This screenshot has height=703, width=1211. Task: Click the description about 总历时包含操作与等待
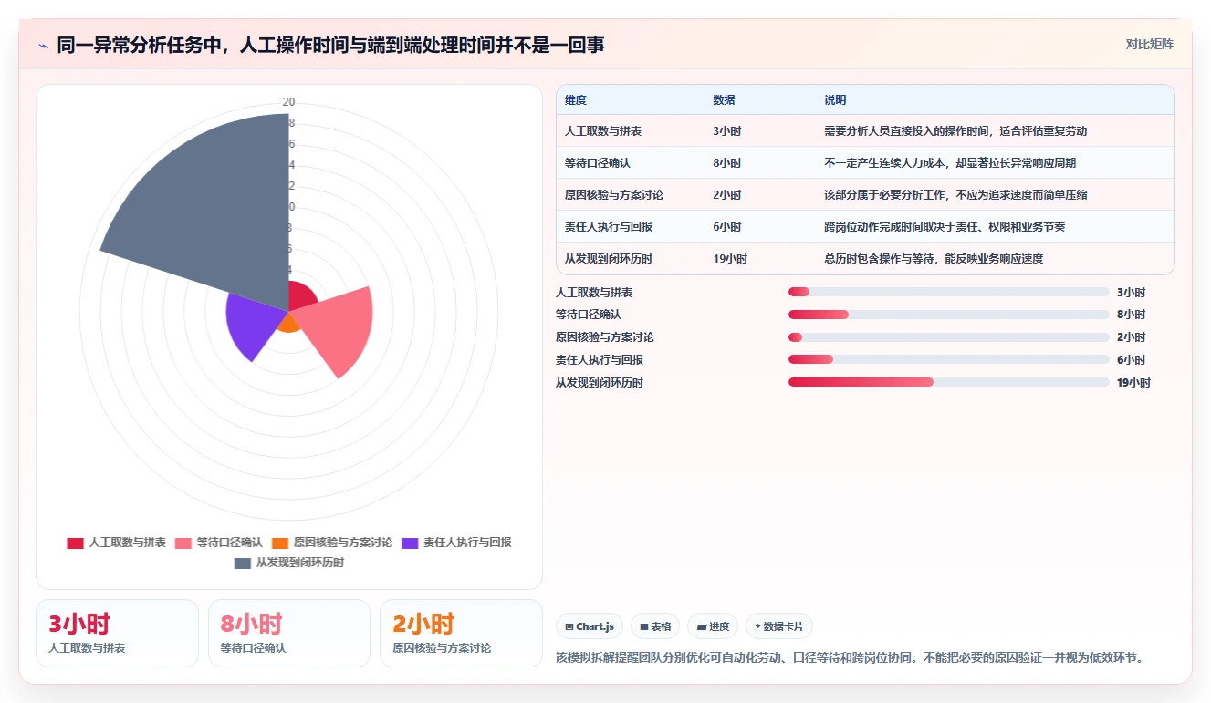pyautogui.click(x=934, y=259)
